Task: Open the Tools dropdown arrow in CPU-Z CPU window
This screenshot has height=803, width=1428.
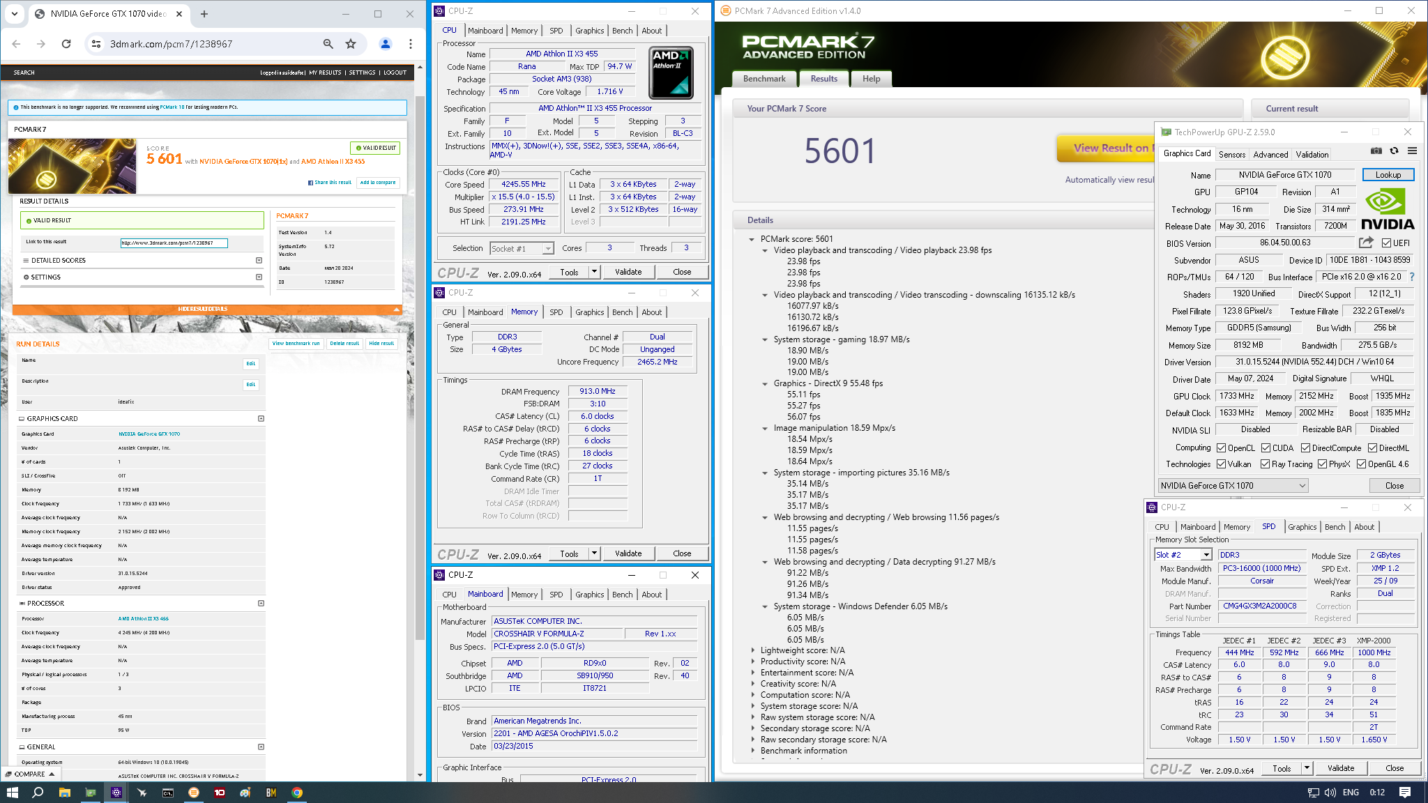Action: pos(594,272)
